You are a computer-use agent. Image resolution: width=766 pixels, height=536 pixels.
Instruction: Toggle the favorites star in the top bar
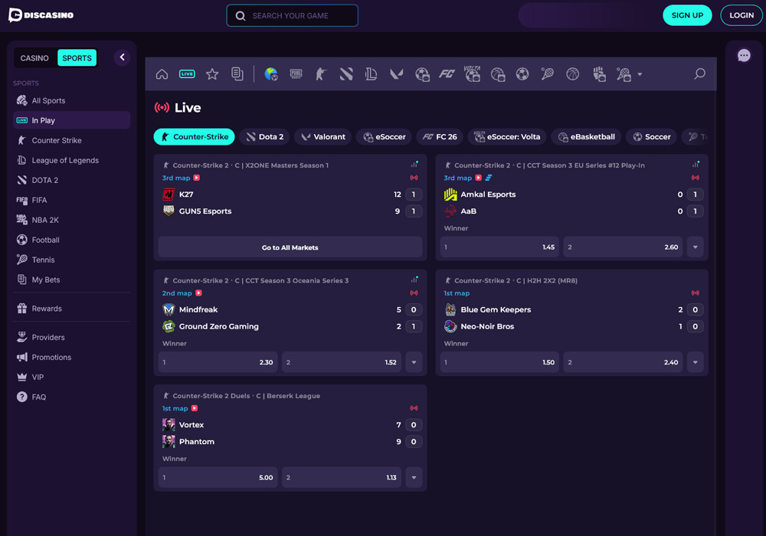point(211,74)
